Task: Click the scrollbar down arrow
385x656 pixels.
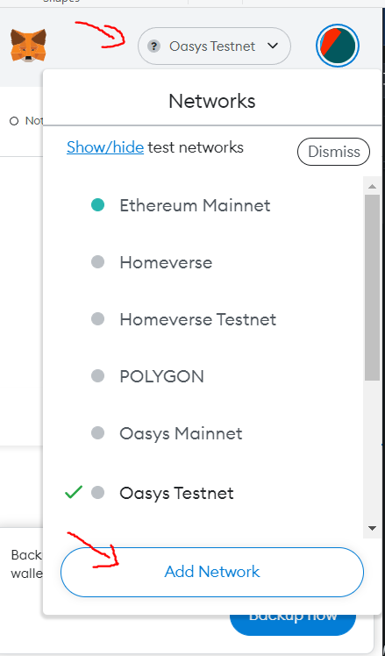Action: [x=373, y=529]
